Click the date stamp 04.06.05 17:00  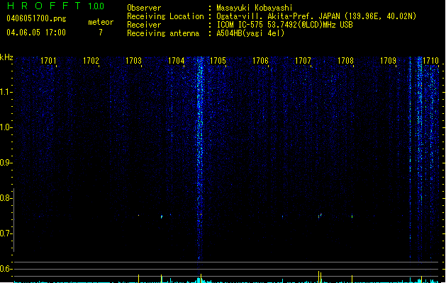tap(36, 33)
